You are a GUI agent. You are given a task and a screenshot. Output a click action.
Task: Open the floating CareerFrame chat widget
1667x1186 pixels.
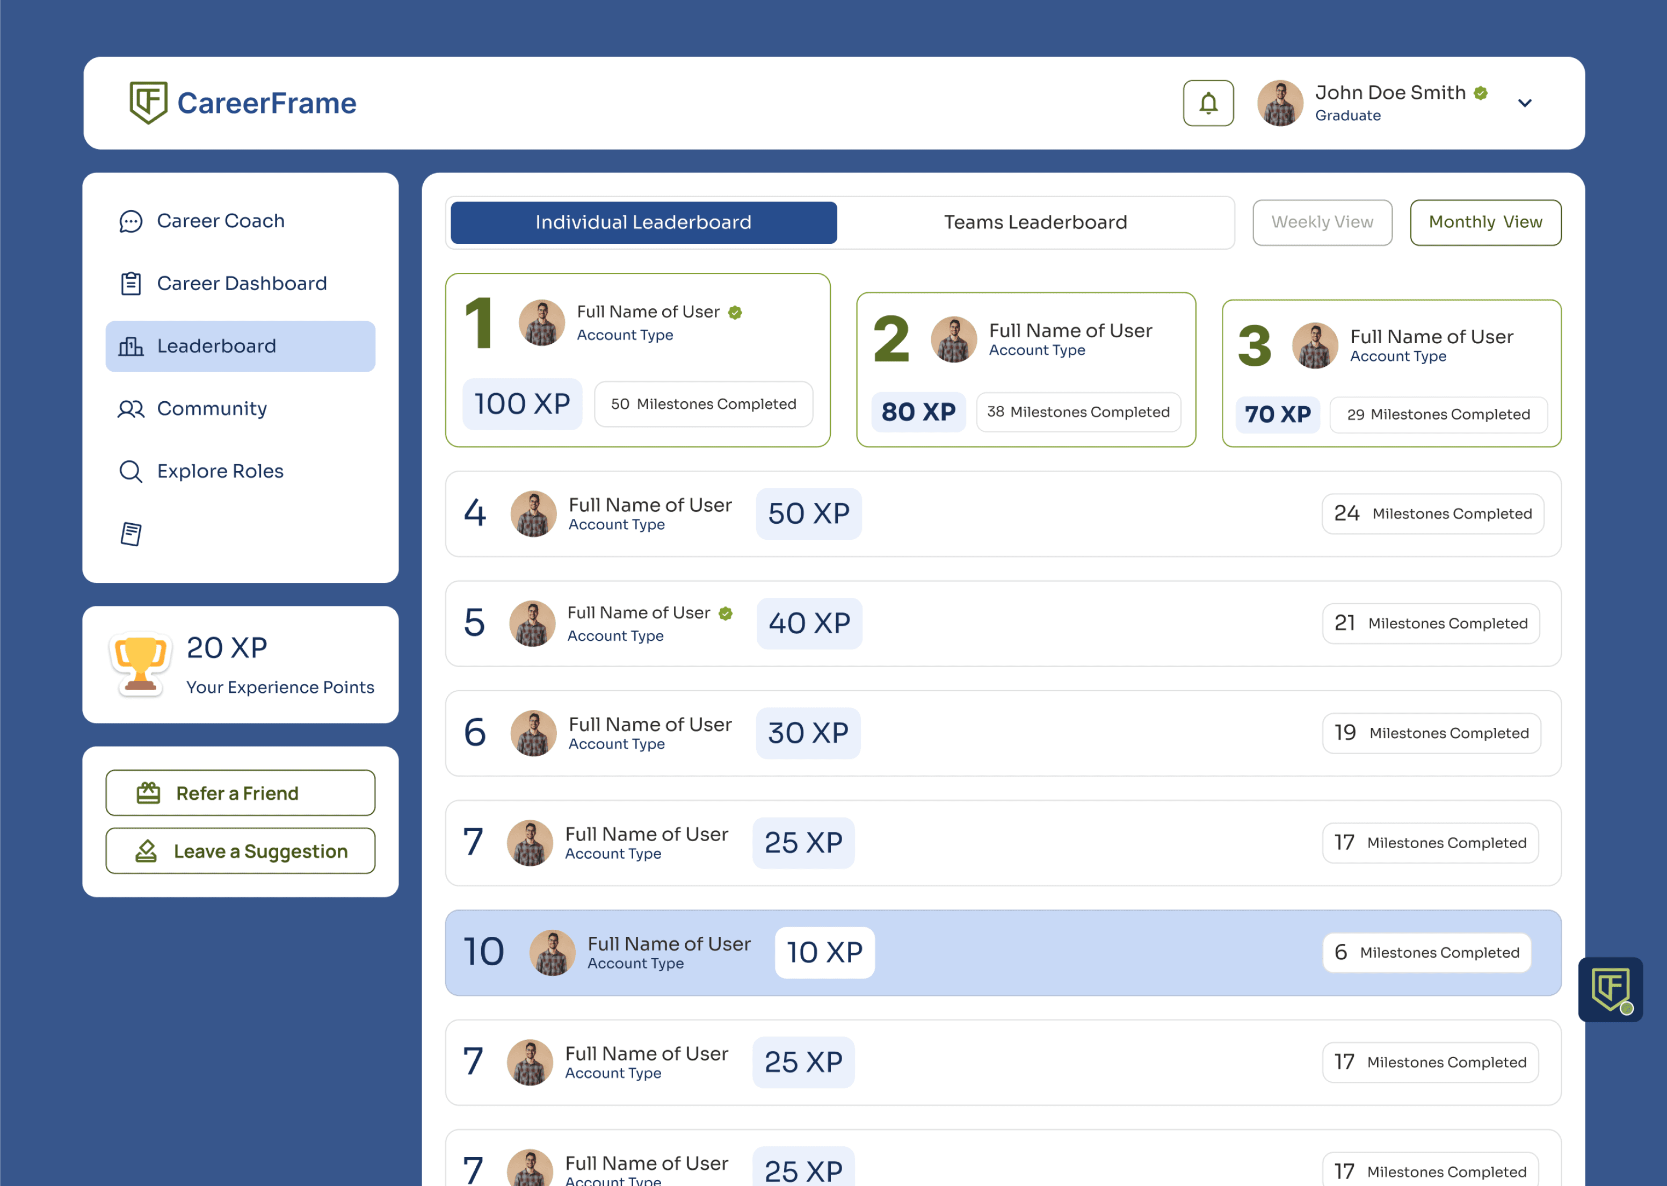(1610, 989)
